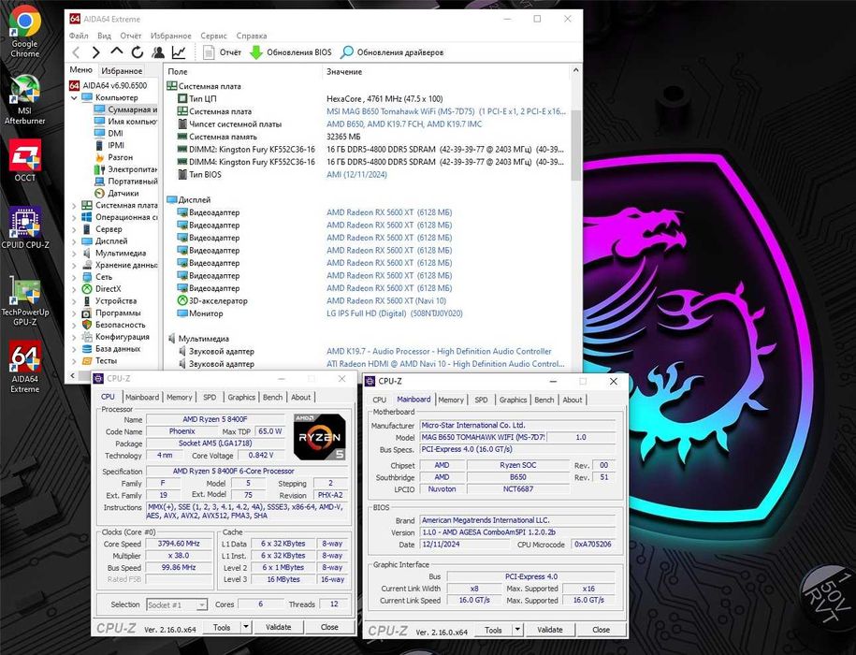Open About tab in right CPU-Z window
Screen dimensions: 856x655
click(x=573, y=400)
